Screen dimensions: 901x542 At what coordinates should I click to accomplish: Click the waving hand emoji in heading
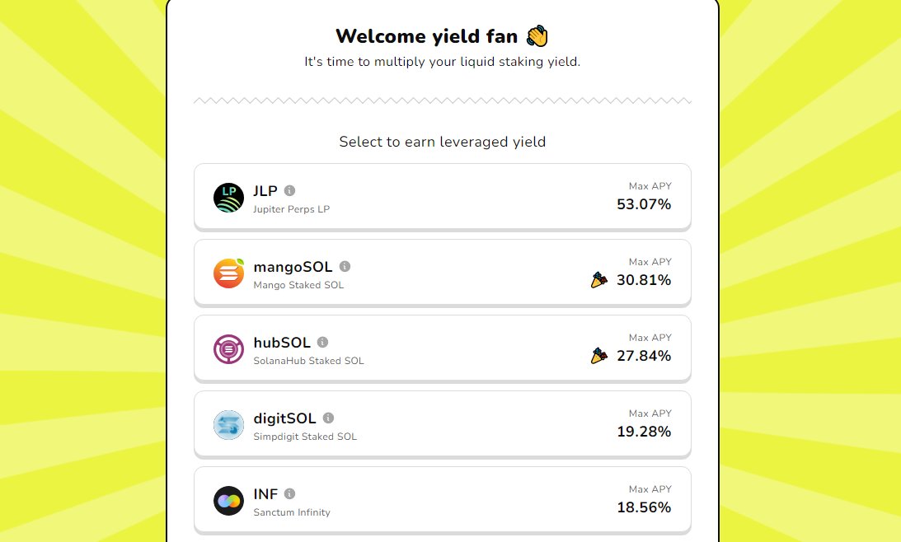tap(537, 36)
